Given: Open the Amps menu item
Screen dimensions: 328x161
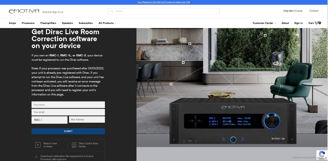Looking at the screenshot, I should [12, 23].
